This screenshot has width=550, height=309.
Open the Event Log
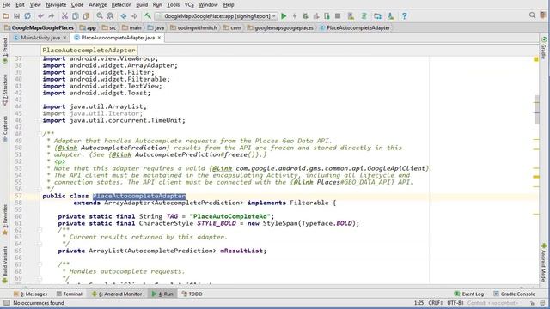pos(469,294)
